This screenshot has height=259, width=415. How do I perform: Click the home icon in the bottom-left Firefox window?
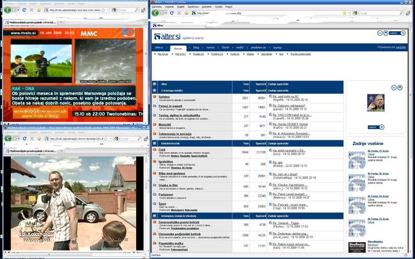40,139
